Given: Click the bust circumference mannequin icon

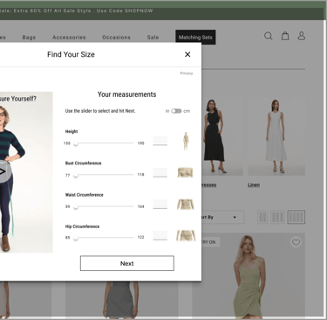Looking at the screenshot, I should (x=186, y=172).
